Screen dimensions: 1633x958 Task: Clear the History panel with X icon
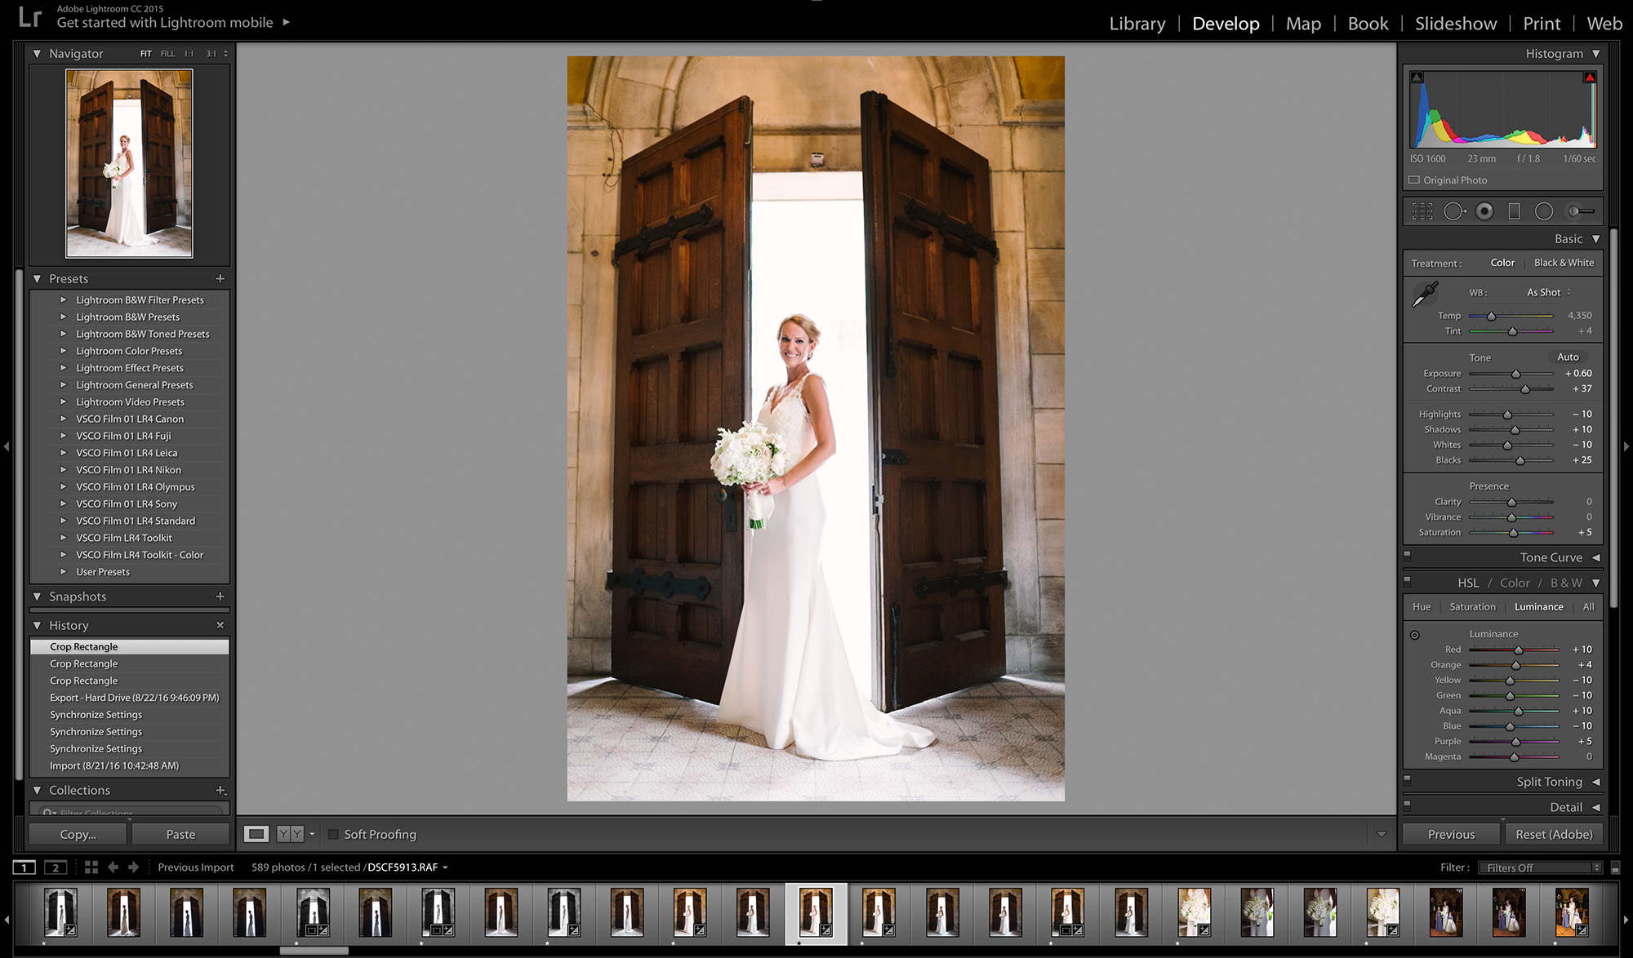220,625
